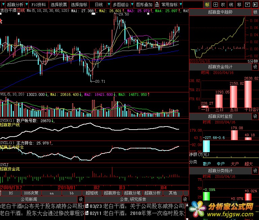Click the window panel layout icon

pyautogui.click(x=247, y=5)
